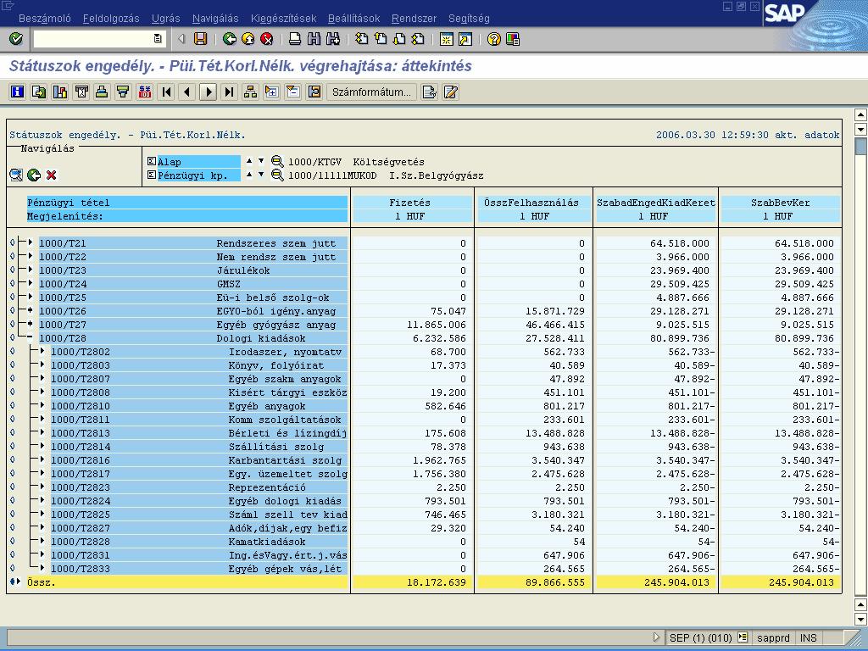
Task: Click the magnifier next to 1000/KTGV
Action: (x=277, y=162)
